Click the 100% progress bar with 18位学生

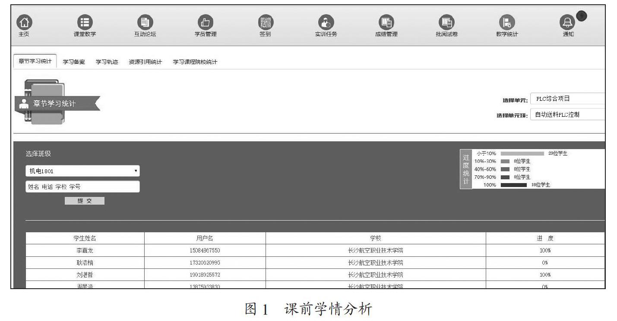pyautogui.click(x=513, y=185)
